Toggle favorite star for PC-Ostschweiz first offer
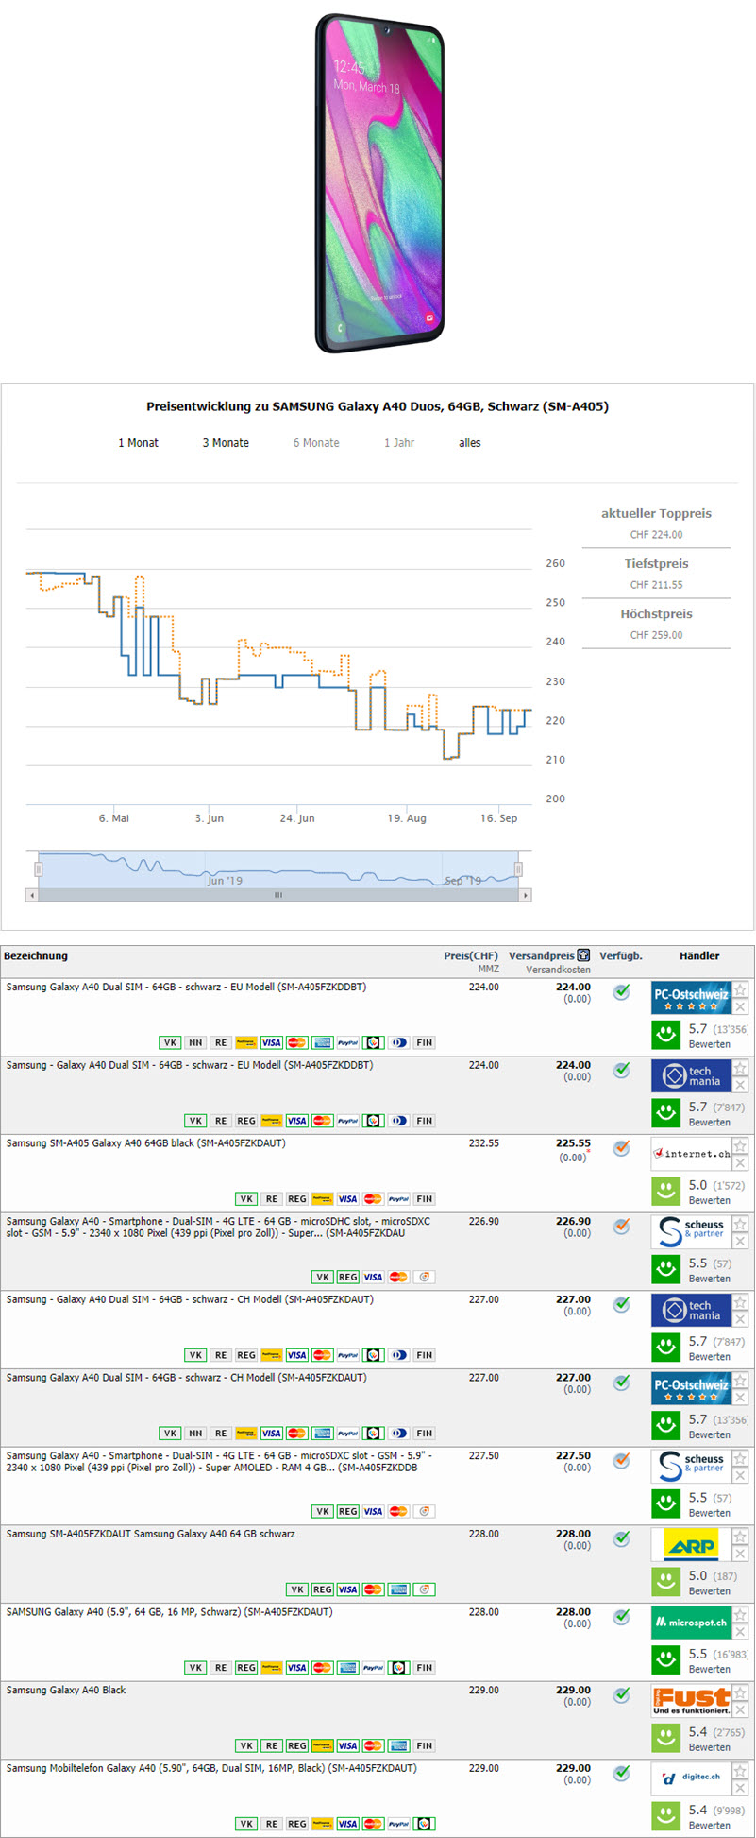Image resolution: width=756 pixels, height=1838 pixels. pos(741,990)
